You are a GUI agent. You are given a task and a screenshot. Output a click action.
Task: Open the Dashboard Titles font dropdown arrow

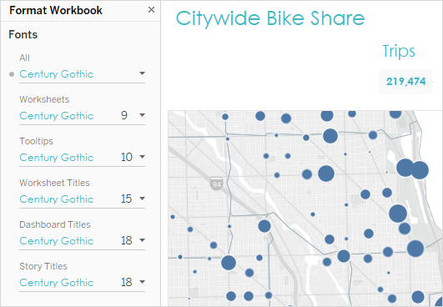(x=142, y=240)
